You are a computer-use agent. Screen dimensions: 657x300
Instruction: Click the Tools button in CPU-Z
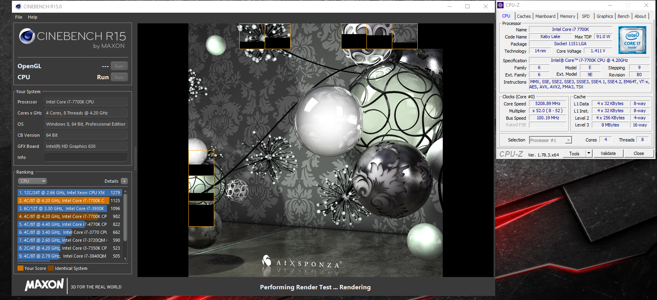pyautogui.click(x=574, y=154)
